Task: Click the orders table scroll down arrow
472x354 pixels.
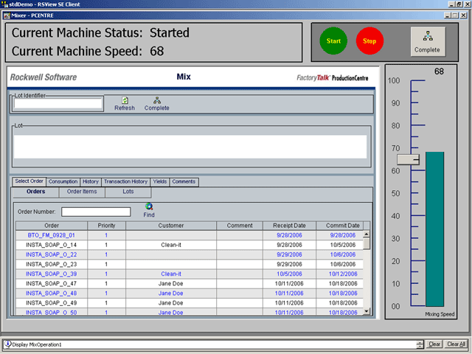Action: coord(367,311)
